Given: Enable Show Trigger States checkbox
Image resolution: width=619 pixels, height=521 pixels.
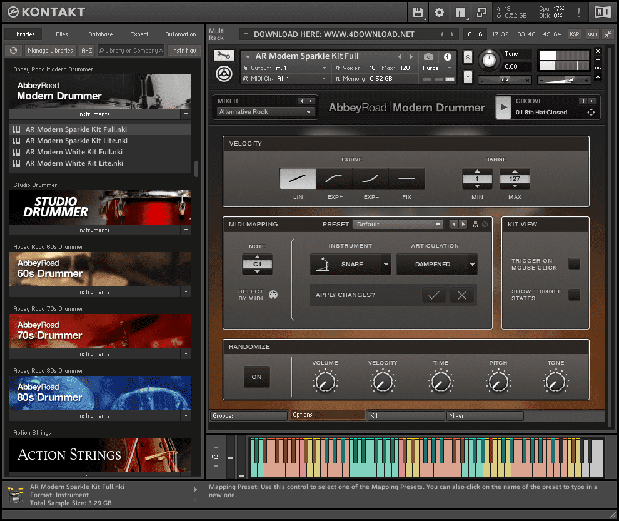Looking at the screenshot, I should (574, 295).
